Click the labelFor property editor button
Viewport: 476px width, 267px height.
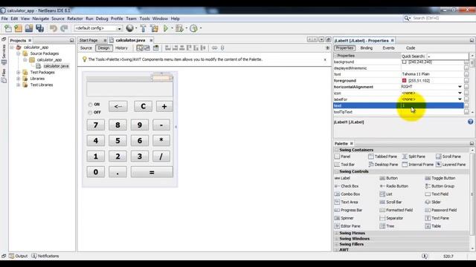click(x=466, y=99)
